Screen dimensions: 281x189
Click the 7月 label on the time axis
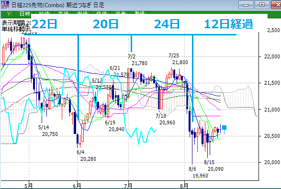[128, 186]
